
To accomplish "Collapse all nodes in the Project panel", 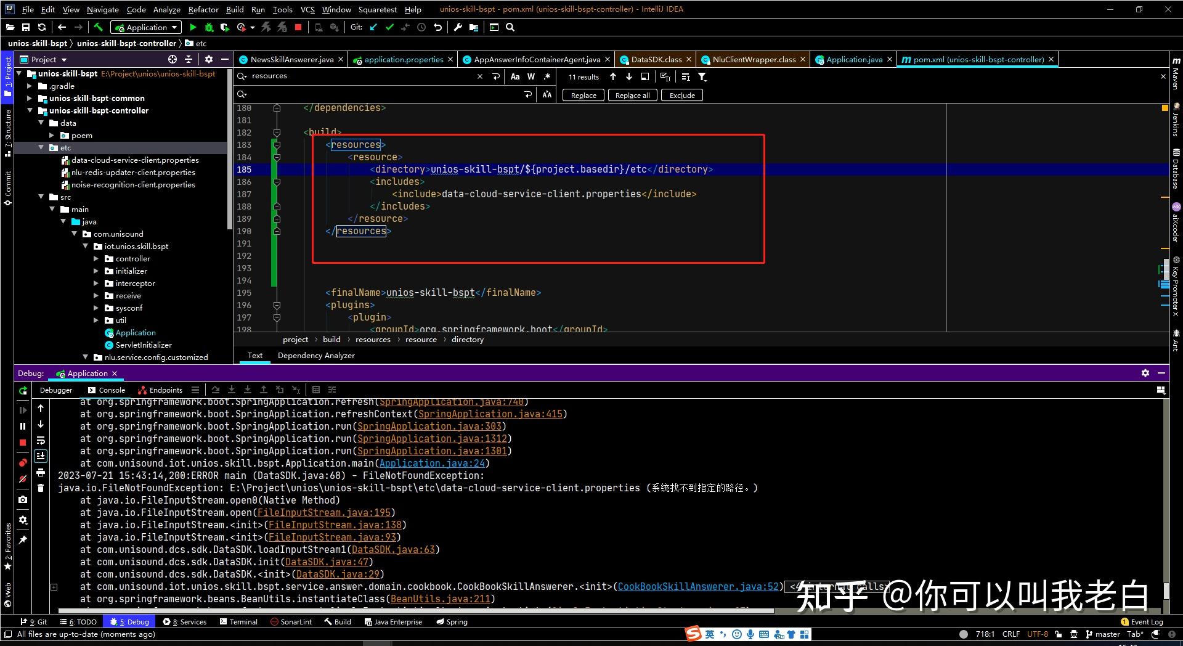I will tap(189, 59).
